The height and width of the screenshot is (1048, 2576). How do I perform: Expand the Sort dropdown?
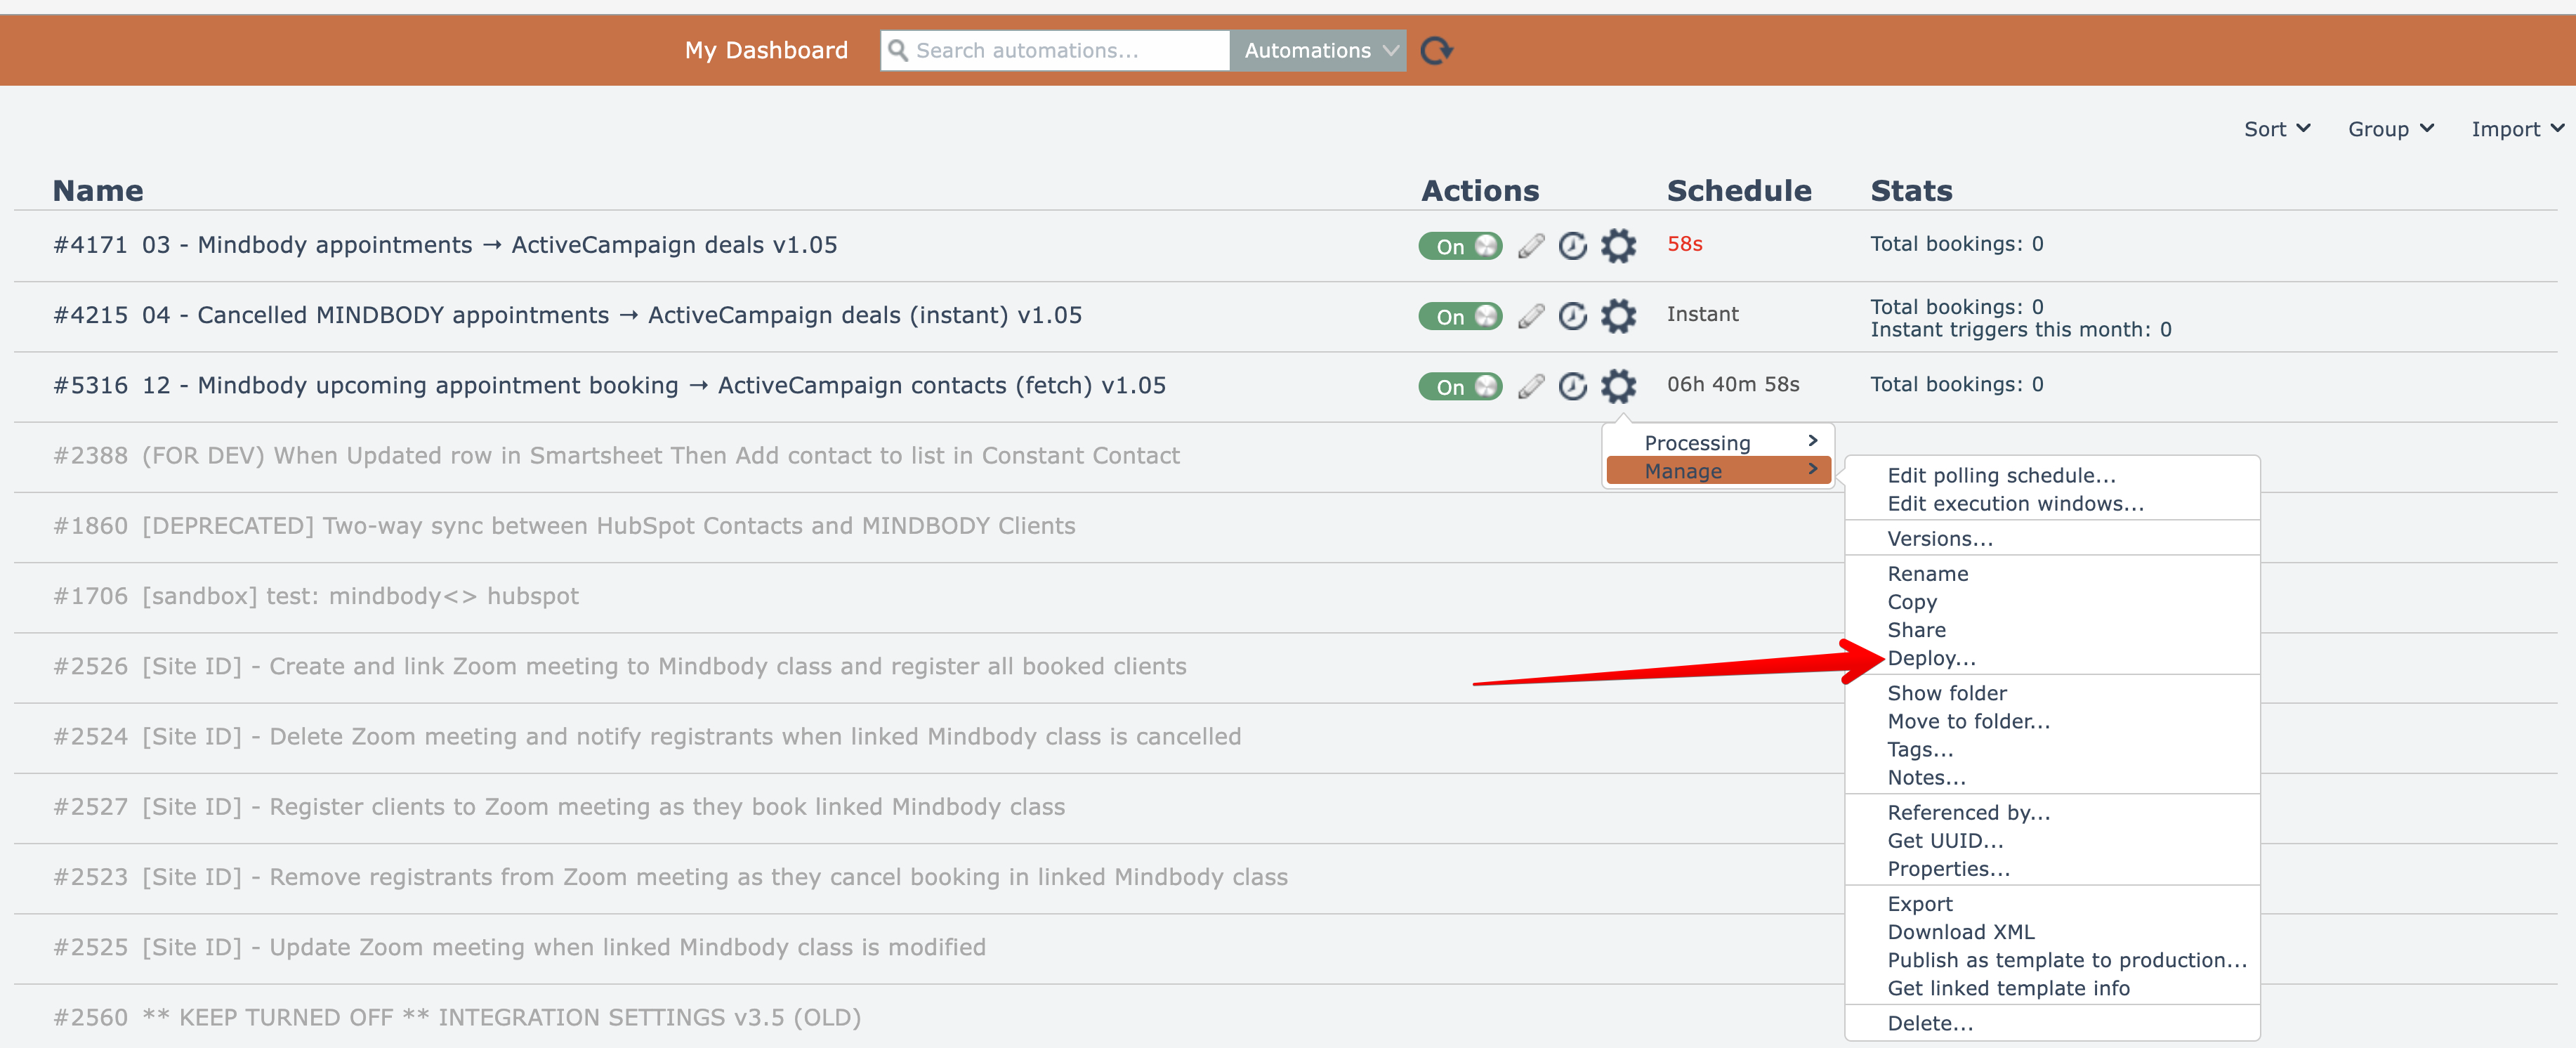[x=2276, y=129]
